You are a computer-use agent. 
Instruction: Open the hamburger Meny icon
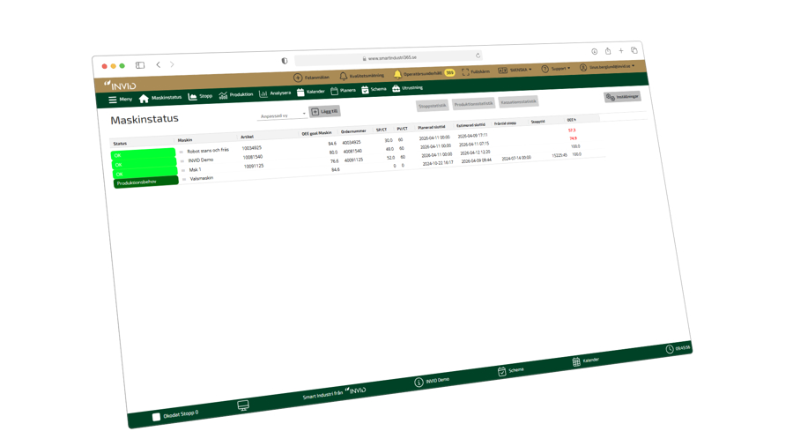[113, 100]
